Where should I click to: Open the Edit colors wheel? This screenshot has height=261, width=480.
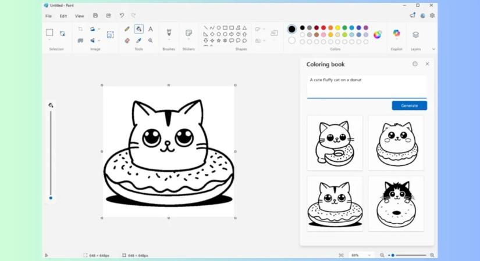[x=377, y=34]
